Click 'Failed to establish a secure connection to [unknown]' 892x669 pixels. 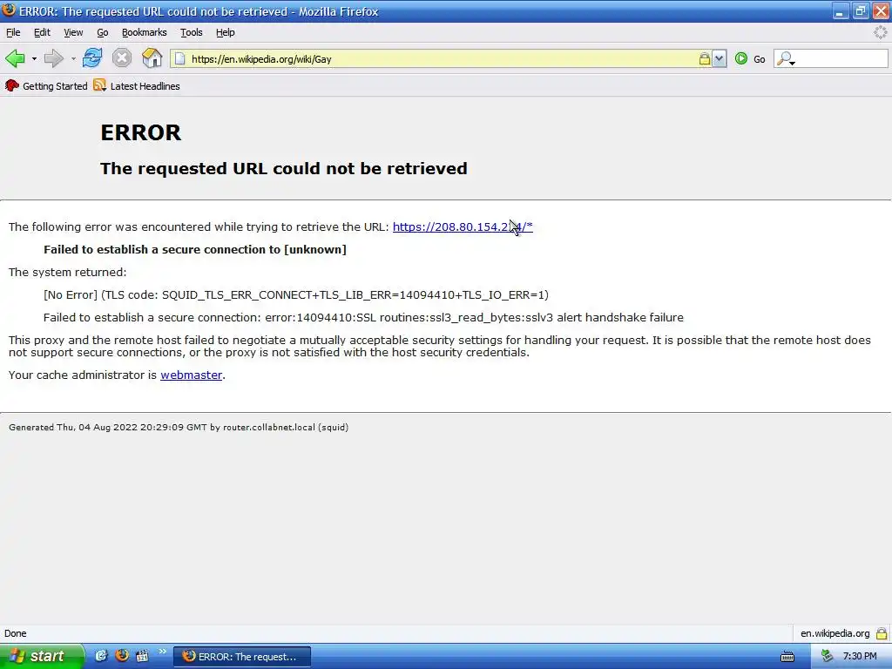point(195,249)
